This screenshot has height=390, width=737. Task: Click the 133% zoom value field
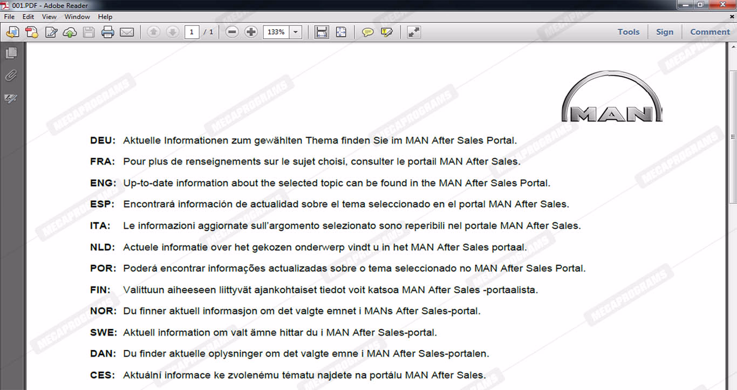(276, 32)
